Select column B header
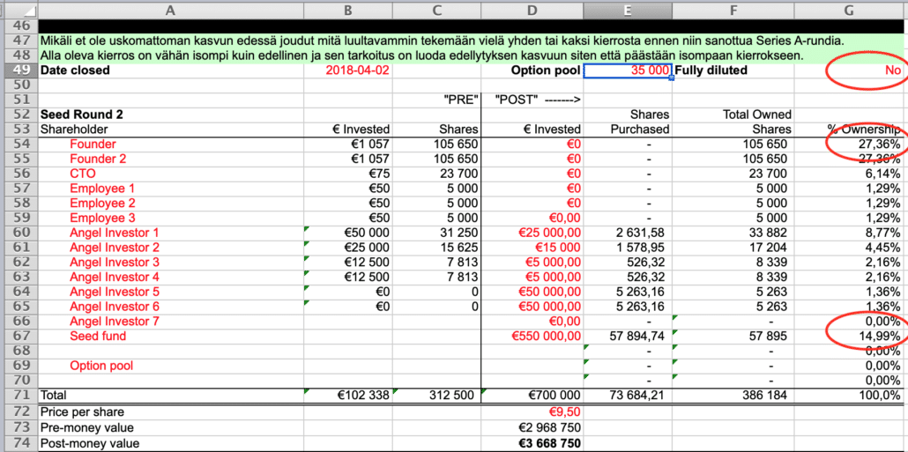 (x=347, y=10)
